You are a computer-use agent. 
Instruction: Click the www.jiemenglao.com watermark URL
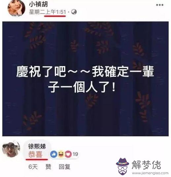click(150, 173)
